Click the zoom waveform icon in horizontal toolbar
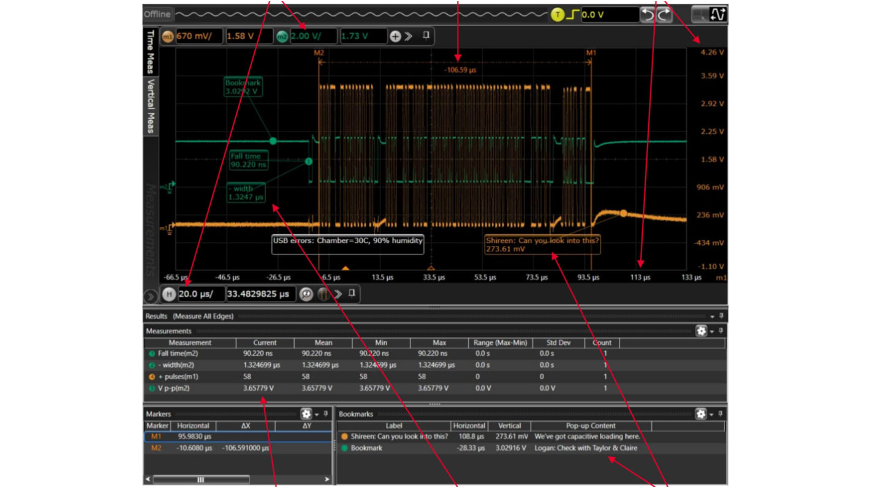 (306, 294)
